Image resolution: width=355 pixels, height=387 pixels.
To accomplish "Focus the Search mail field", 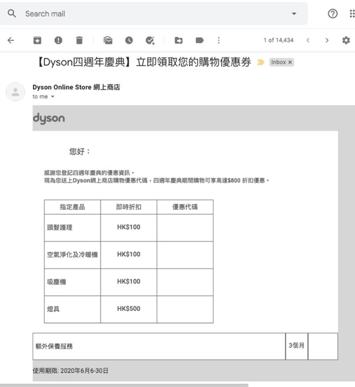I will [153, 14].
